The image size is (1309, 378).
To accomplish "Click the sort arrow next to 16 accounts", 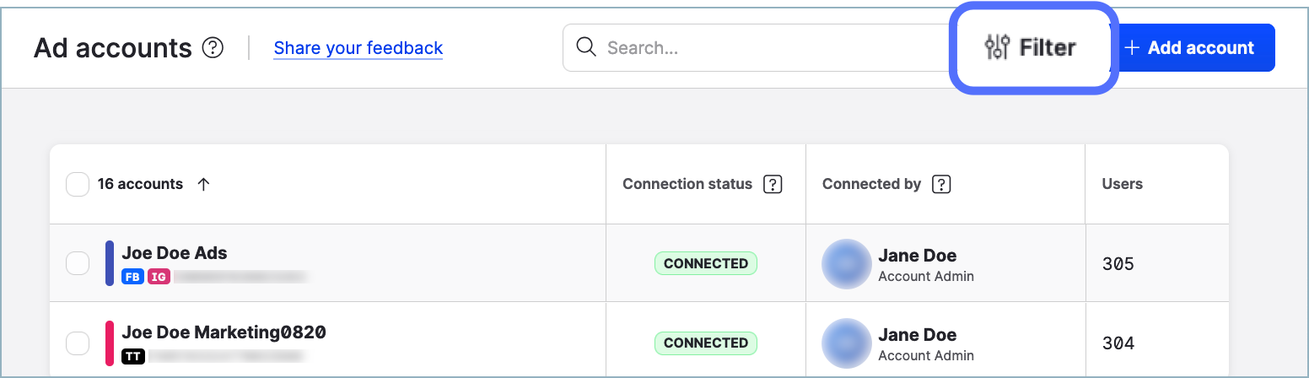I will click(x=203, y=184).
